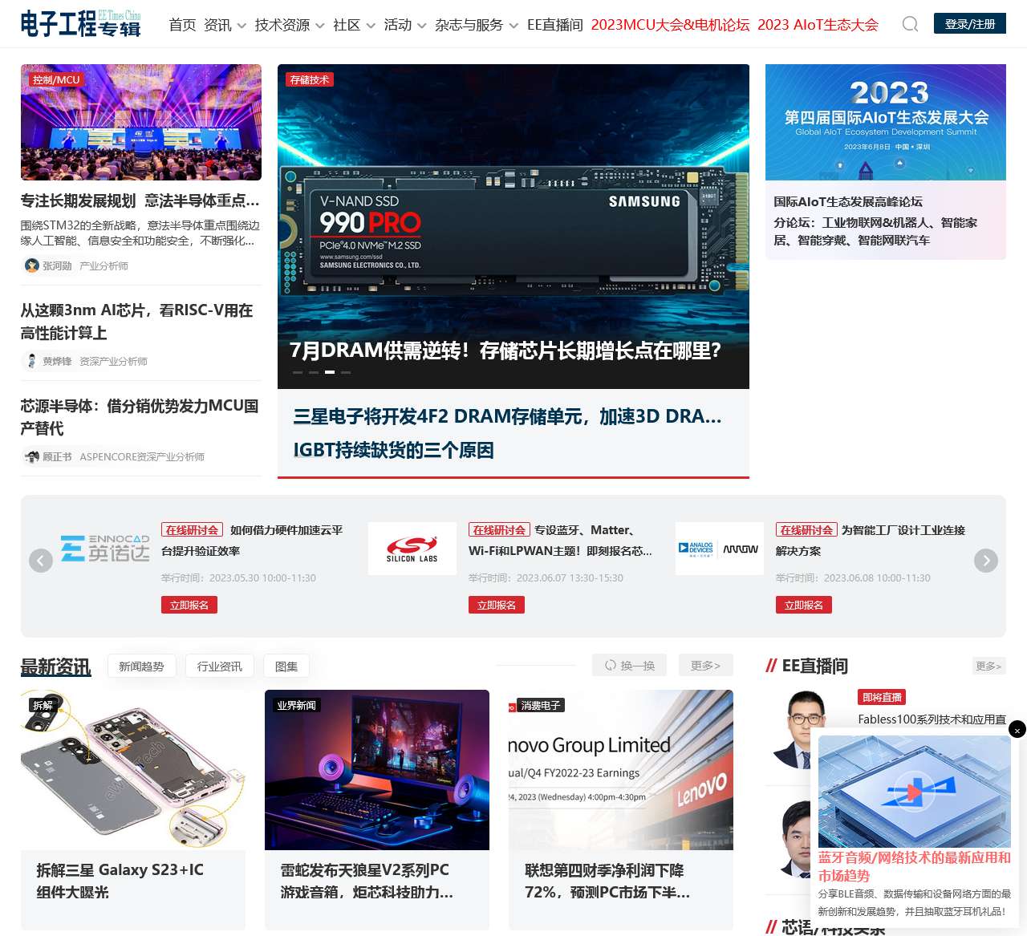The image size is (1027, 936).
Task: Open 为智能工厂设计工业连接 webinar title
Action: coord(871,541)
